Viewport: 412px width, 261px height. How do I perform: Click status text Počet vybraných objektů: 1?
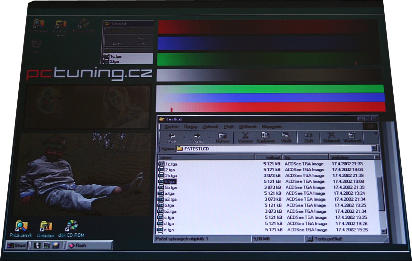182,239
